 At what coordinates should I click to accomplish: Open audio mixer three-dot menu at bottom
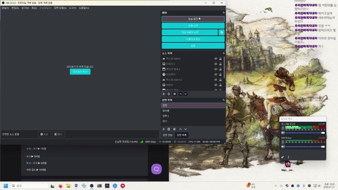tap(288, 157)
